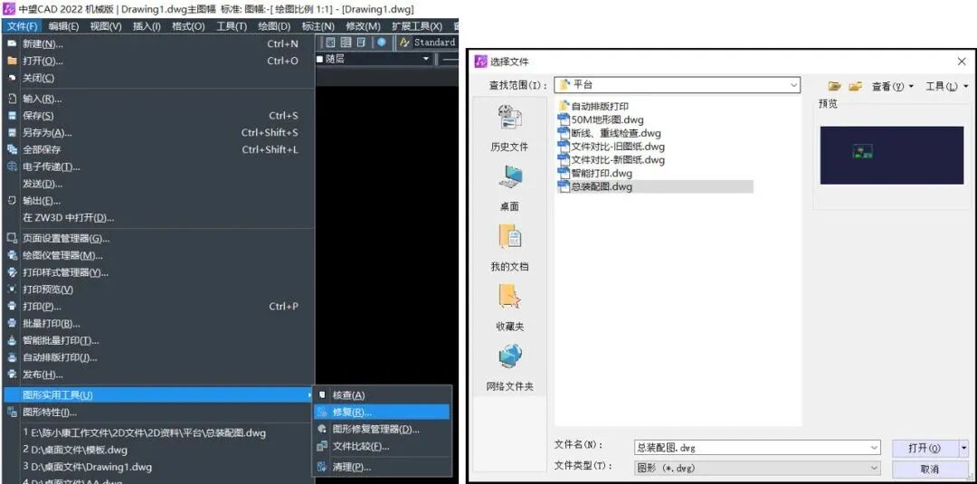Click the 打印(P) printer icon
Viewport: 977px width, 484px height.
click(12, 307)
